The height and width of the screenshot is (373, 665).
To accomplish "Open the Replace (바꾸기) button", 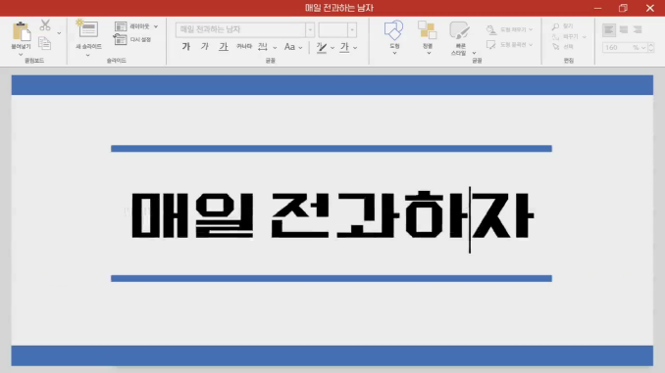I will (568, 37).
